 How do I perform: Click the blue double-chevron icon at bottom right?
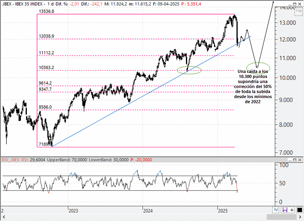point(276,210)
